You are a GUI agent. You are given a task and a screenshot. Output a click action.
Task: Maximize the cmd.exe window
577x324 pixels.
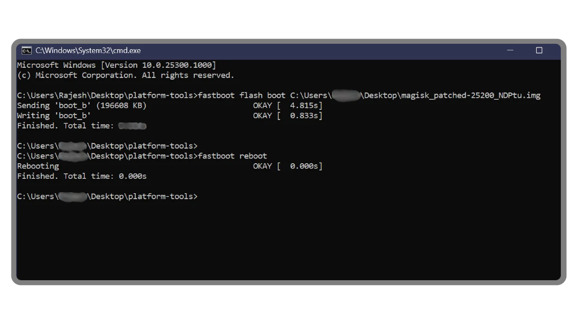pos(539,51)
